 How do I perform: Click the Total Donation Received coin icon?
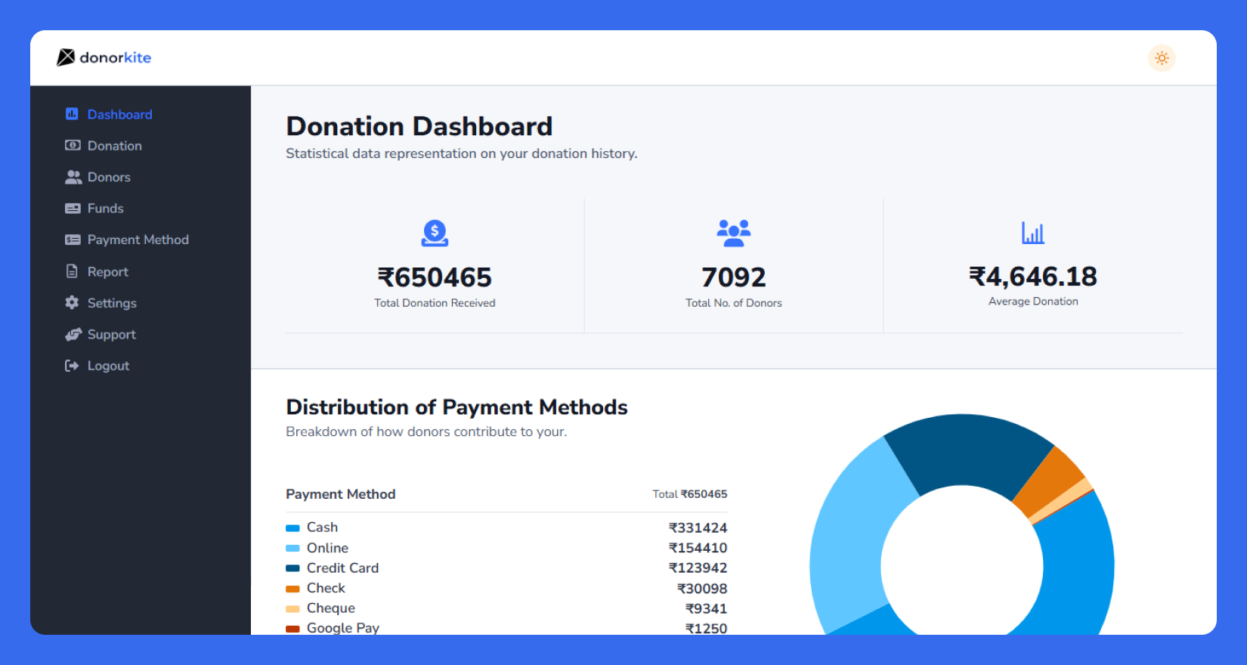(435, 233)
